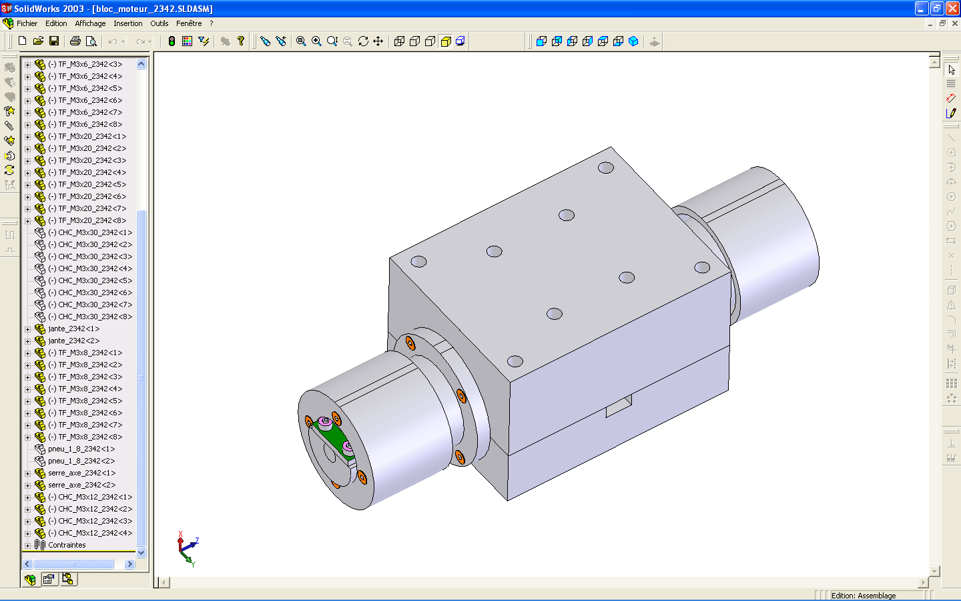961x601 pixels.
Task: Toggle Hidden Lines Removed display mode
Action: point(430,41)
